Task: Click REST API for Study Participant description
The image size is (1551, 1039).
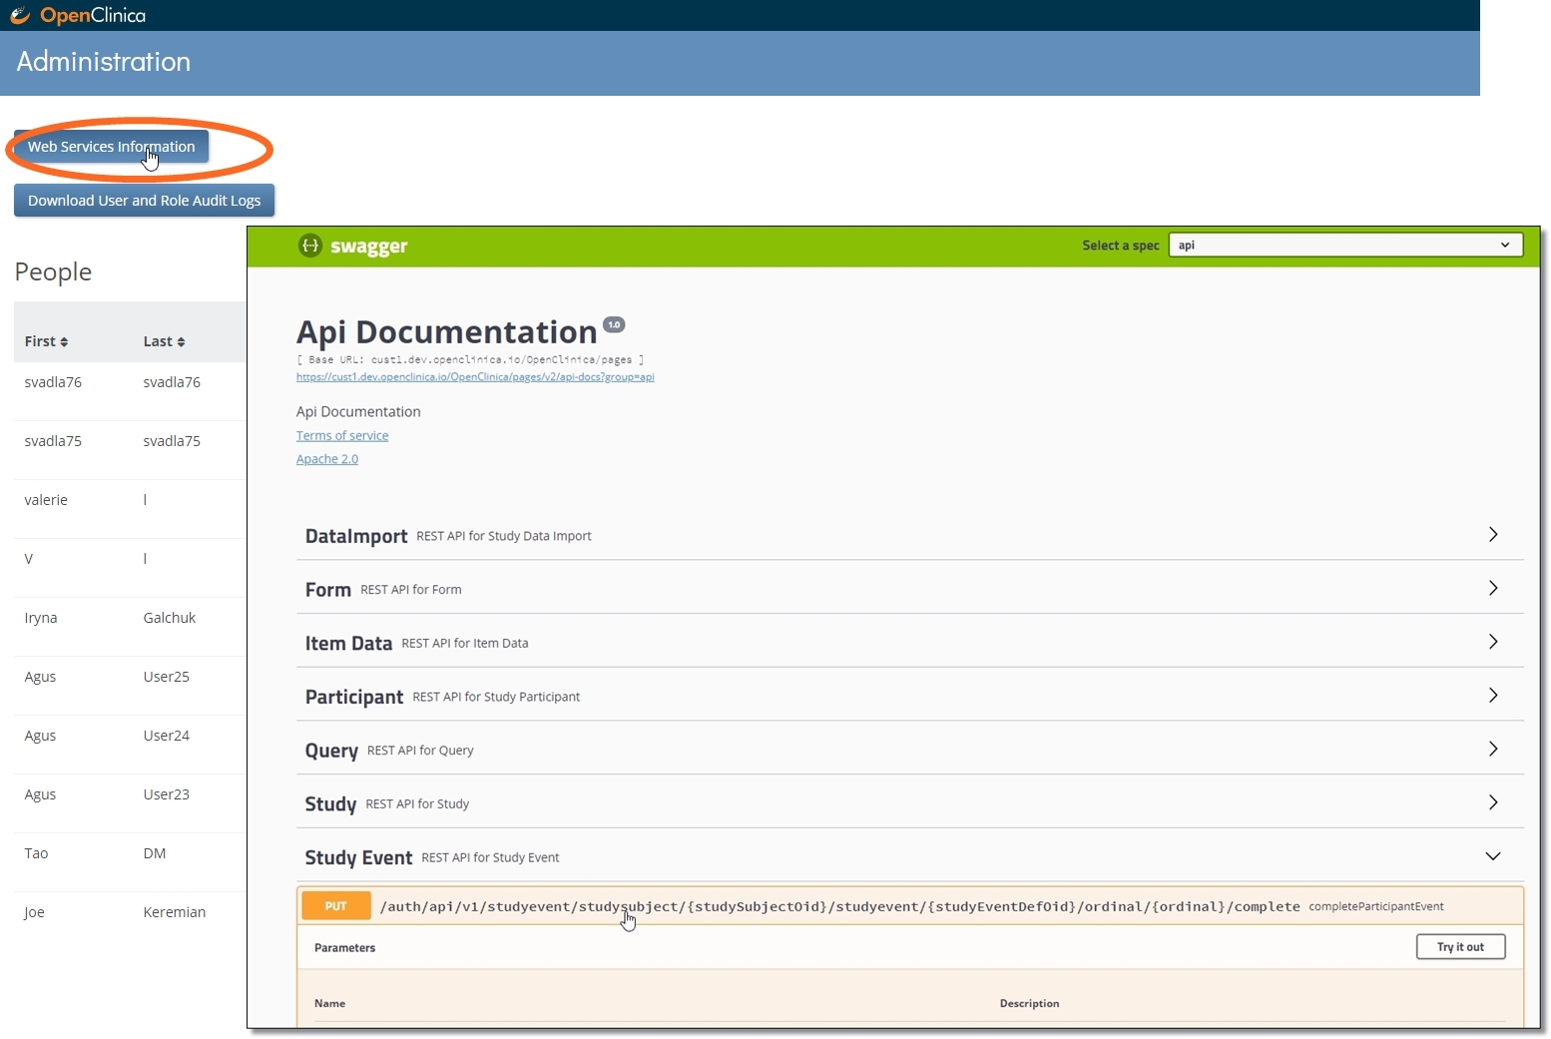Action: pos(496,698)
